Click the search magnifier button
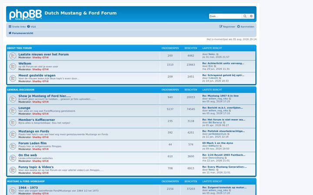Image resolution: width=313 pixels, height=195 pixels. pos(245,16)
